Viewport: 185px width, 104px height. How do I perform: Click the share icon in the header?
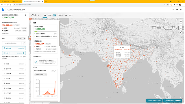pyautogui.click(x=173, y=10)
